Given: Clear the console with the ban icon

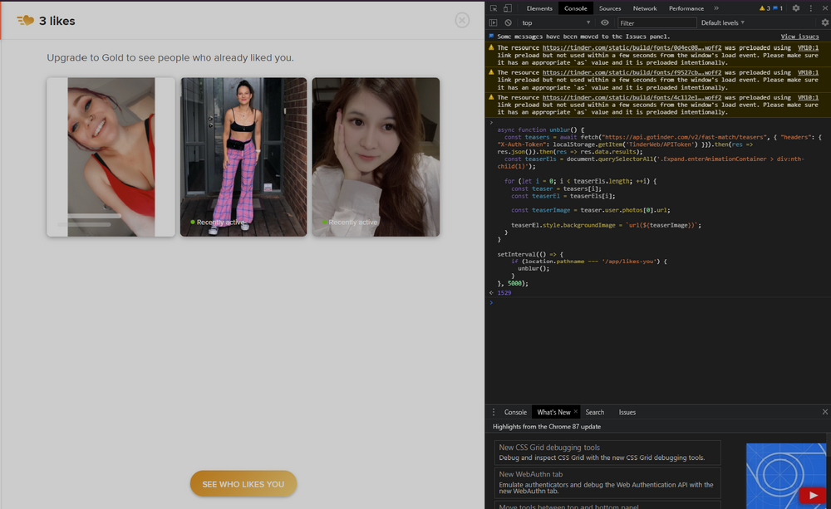Looking at the screenshot, I should tap(508, 23).
